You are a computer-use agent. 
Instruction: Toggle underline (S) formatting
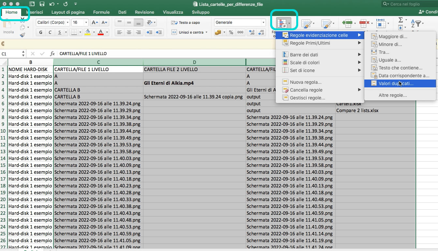tap(60, 32)
